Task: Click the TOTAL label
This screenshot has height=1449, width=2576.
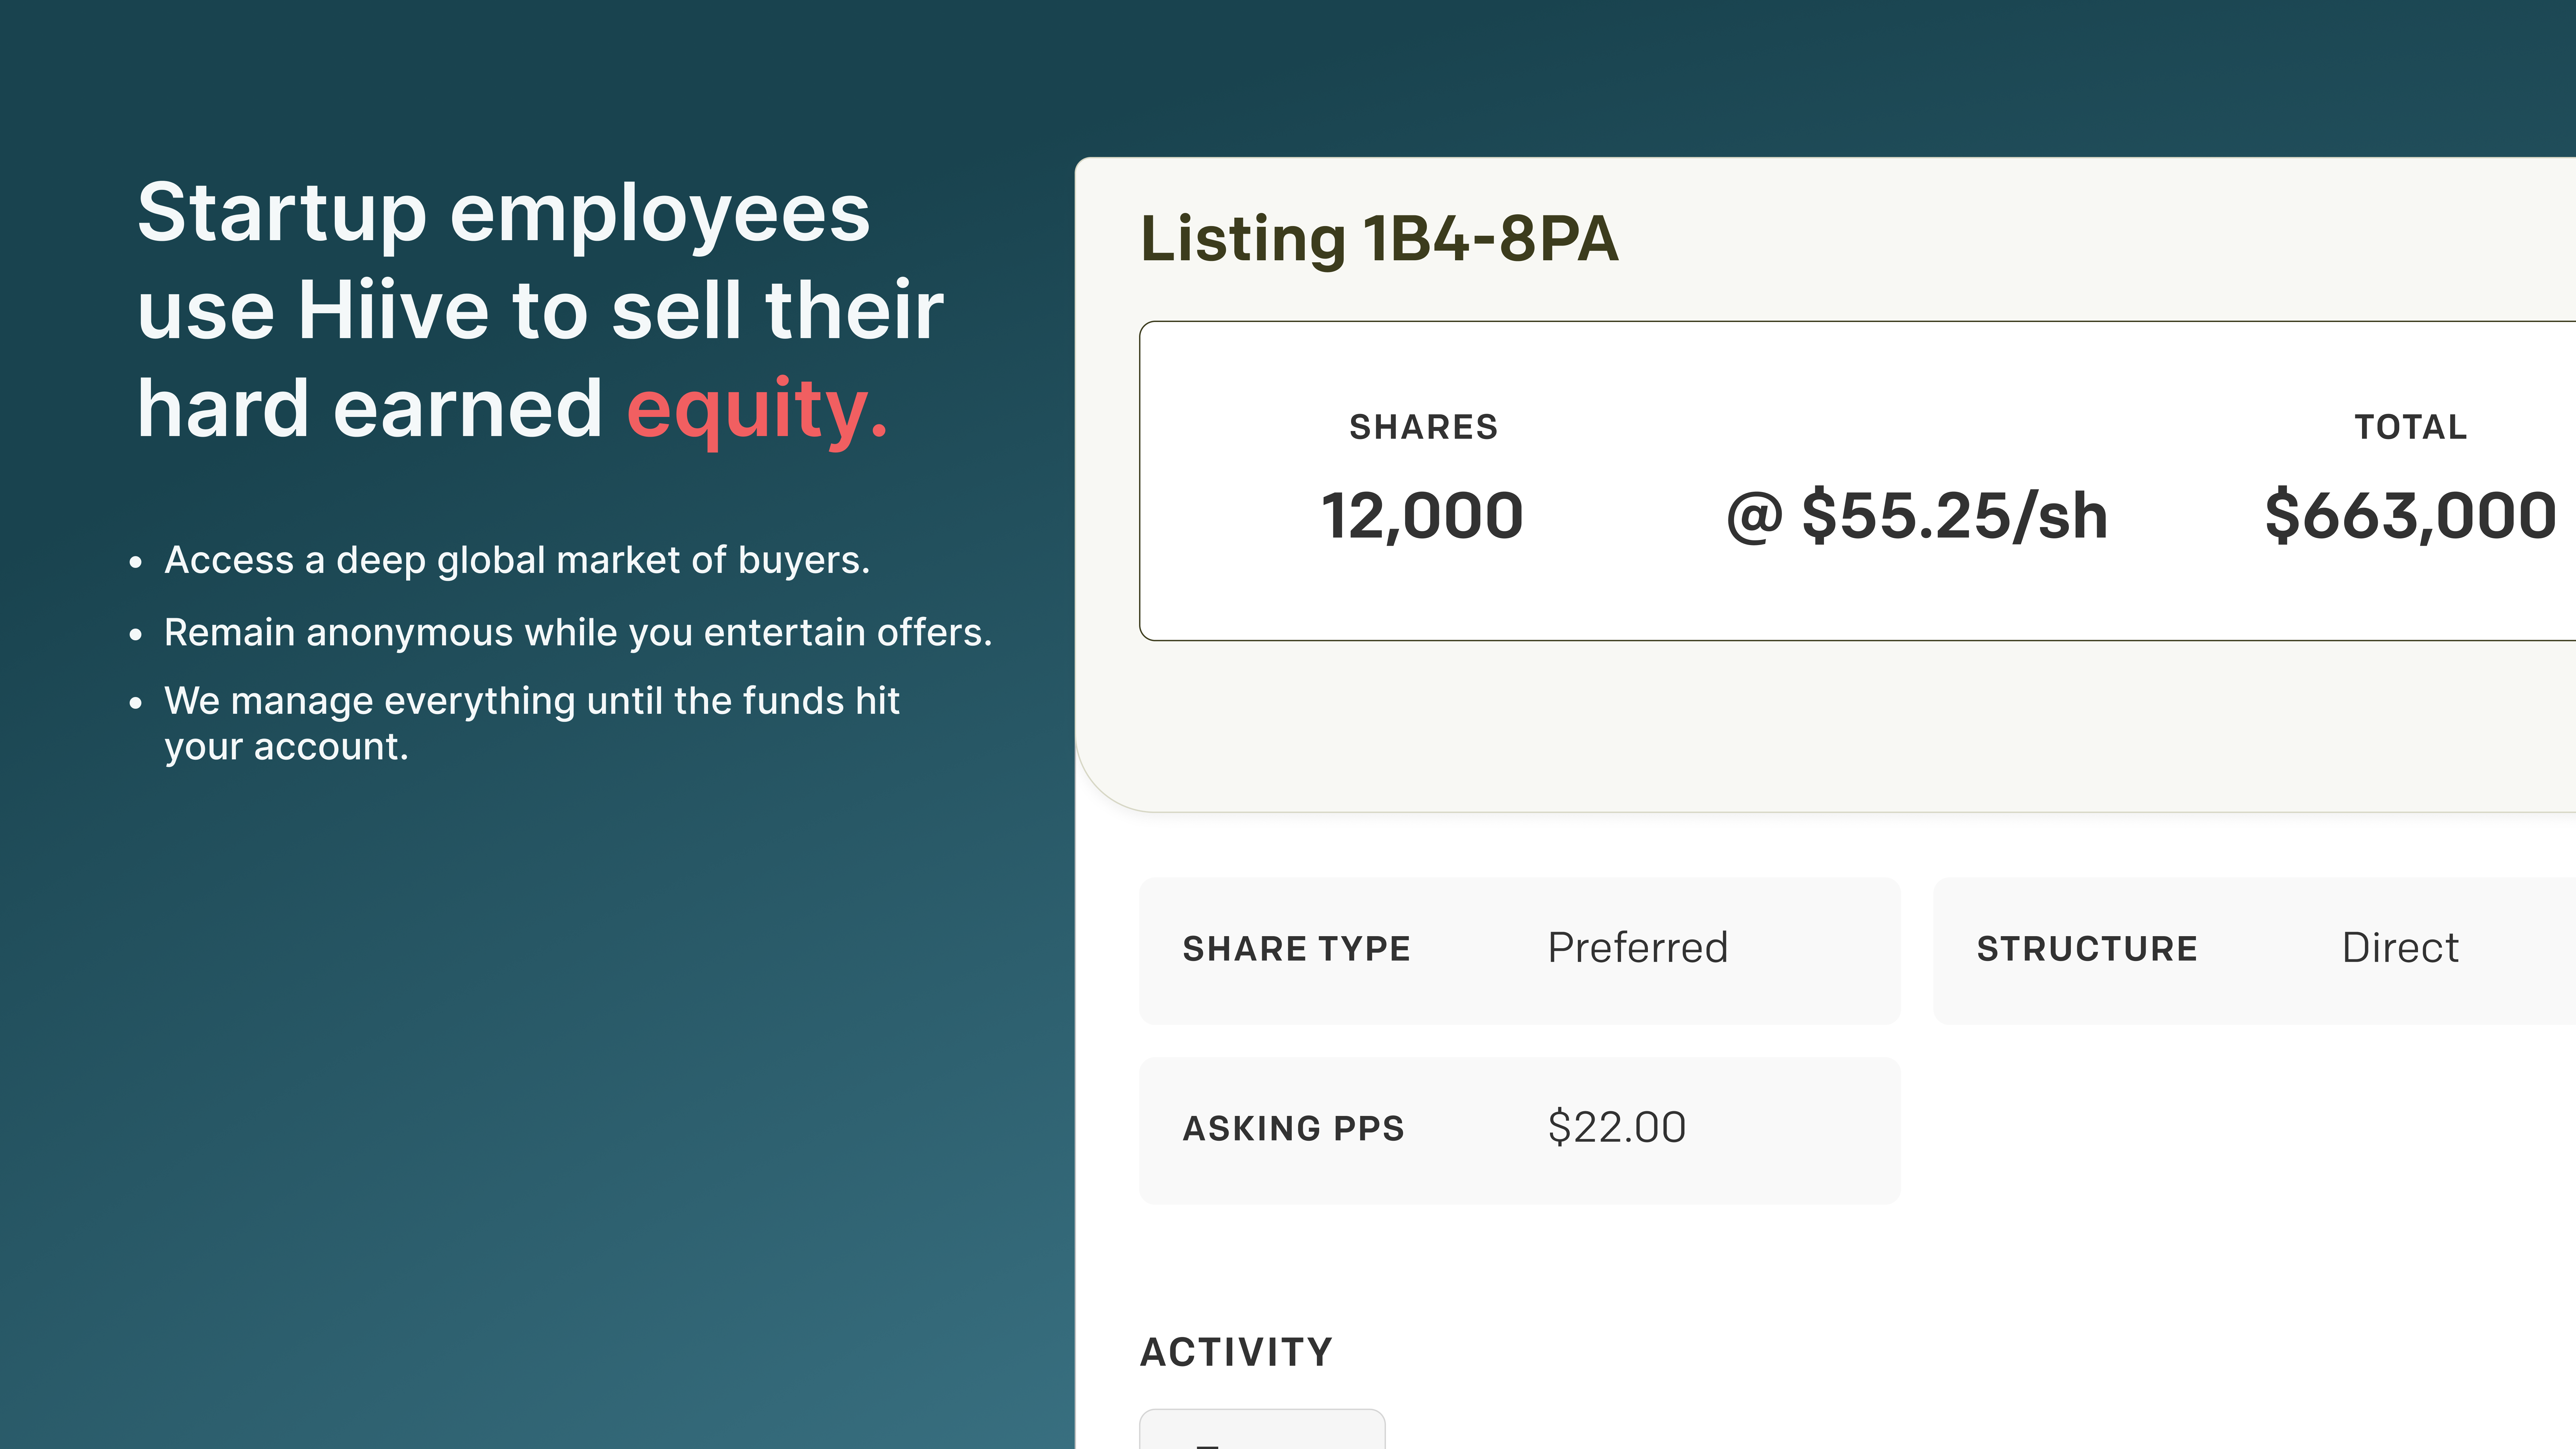Action: [x=2410, y=427]
